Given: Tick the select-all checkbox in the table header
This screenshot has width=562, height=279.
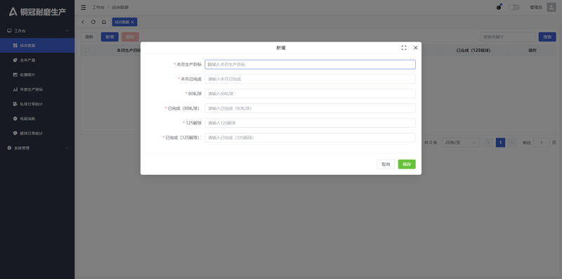Looking at the screenshot, I should tap(87, 51).
